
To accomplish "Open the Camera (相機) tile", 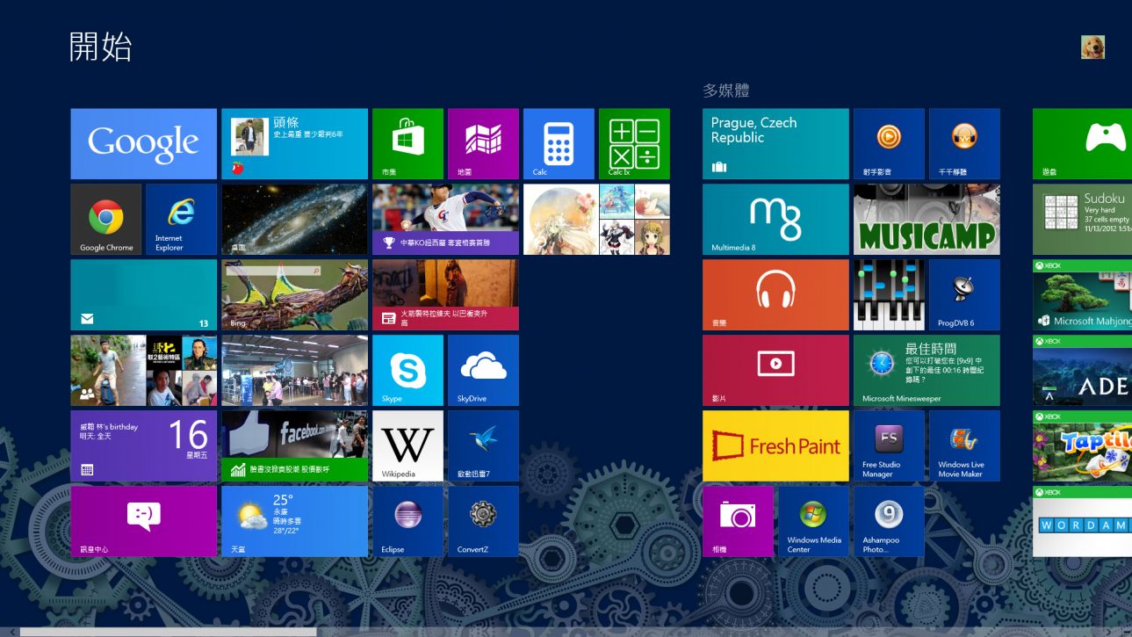I will click(x=737, y=521).
